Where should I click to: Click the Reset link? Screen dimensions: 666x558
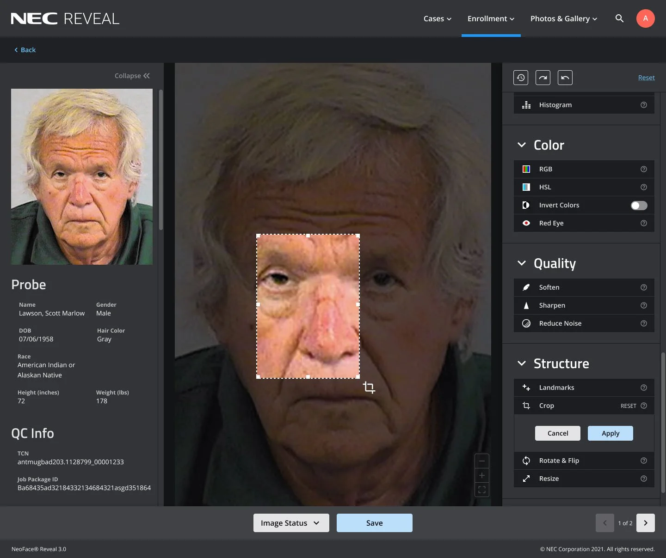click(646, 78)
